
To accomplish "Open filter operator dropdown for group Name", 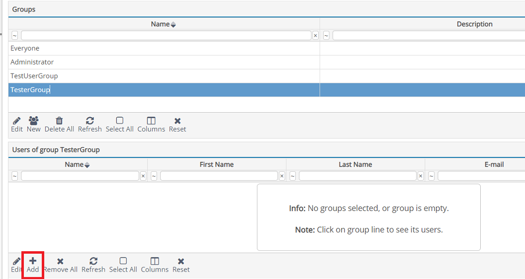I will 14,36.
